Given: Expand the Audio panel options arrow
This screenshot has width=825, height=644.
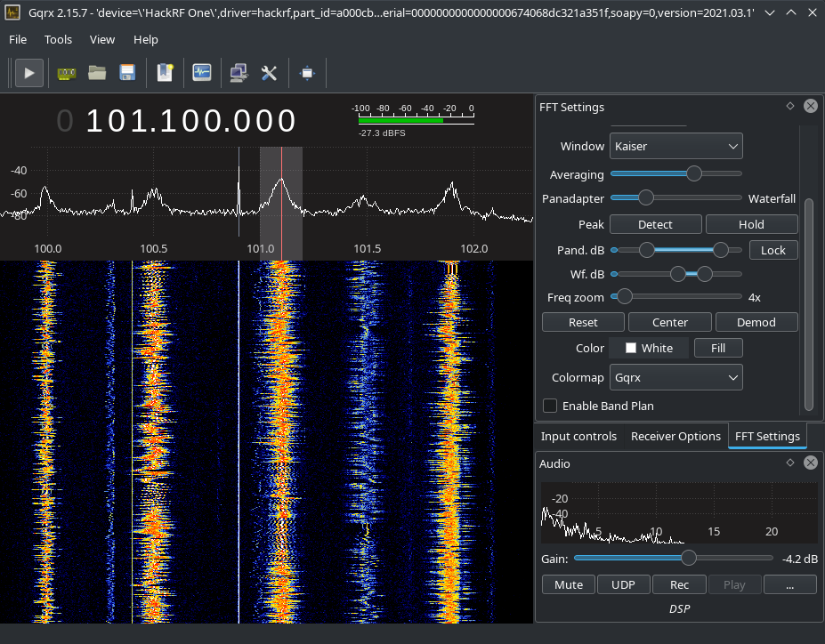Looking at the screenshot, I should click(x=789, y=463).
